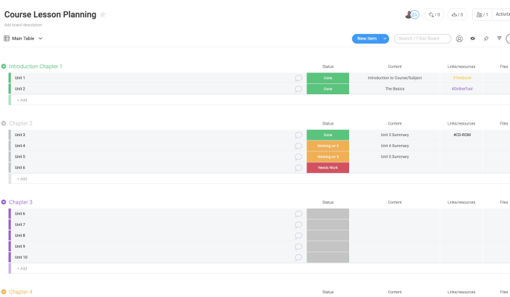Viewport: 510px width, 297px height.
Task: Open the #OnlineTool resource tag
Action: pyautogui.click(x=462, y=89)
